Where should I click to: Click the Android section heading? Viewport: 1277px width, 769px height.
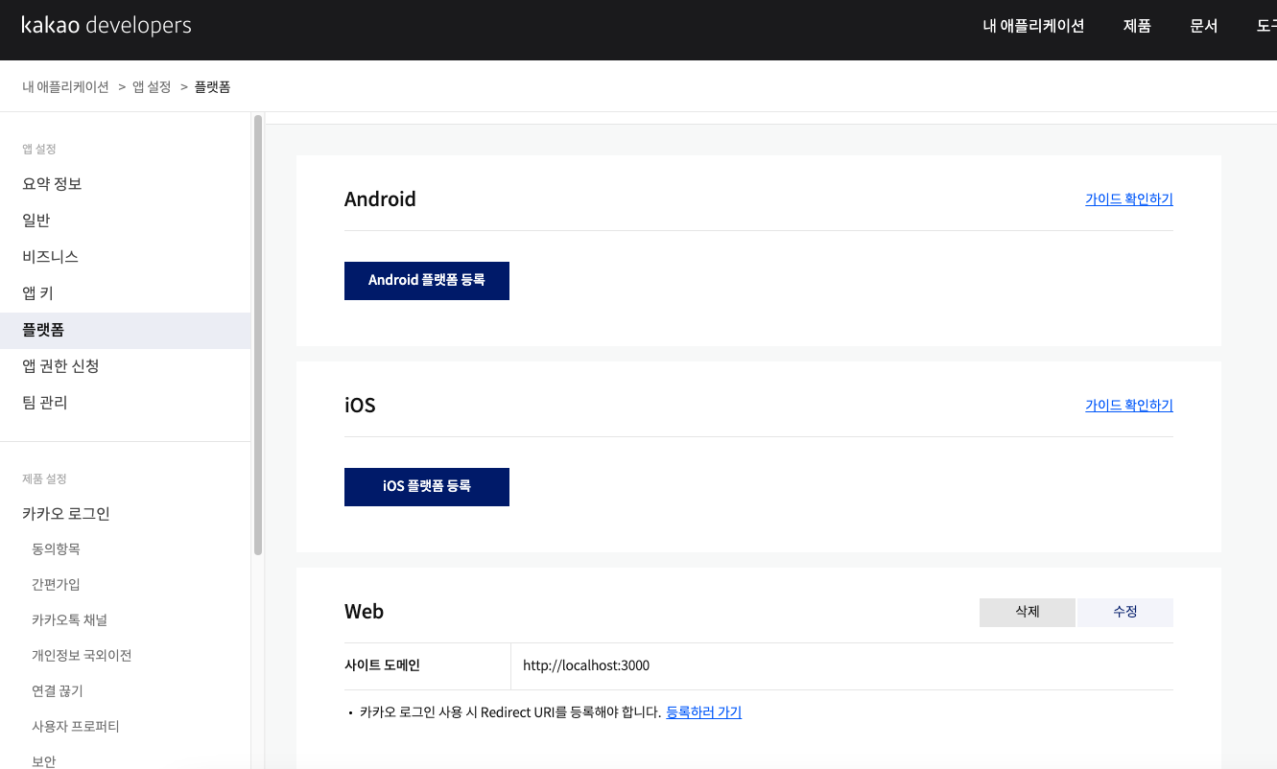(x=380, y=199)
